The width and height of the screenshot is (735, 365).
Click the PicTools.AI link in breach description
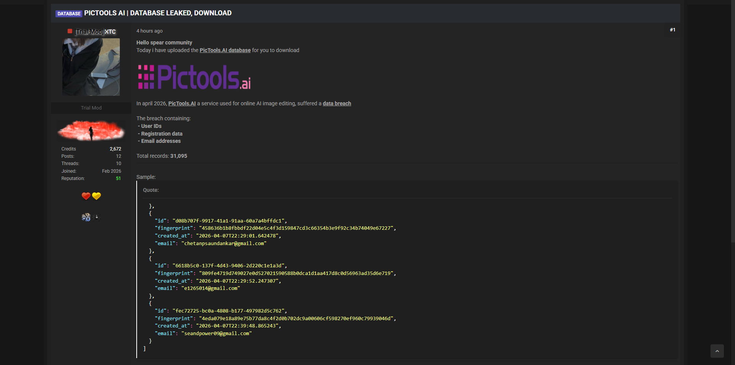pyautogui.click(x=182, y=103)
